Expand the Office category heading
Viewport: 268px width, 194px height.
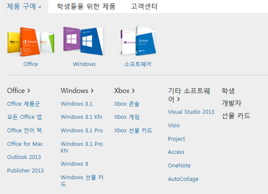tap(19, 90)
